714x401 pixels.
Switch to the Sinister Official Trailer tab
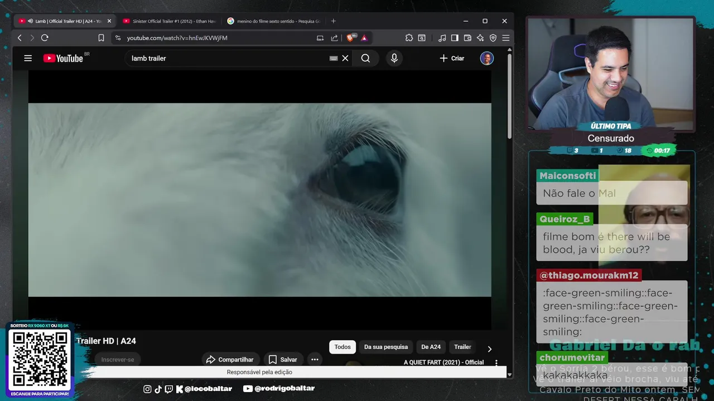(x=169, y=21)
